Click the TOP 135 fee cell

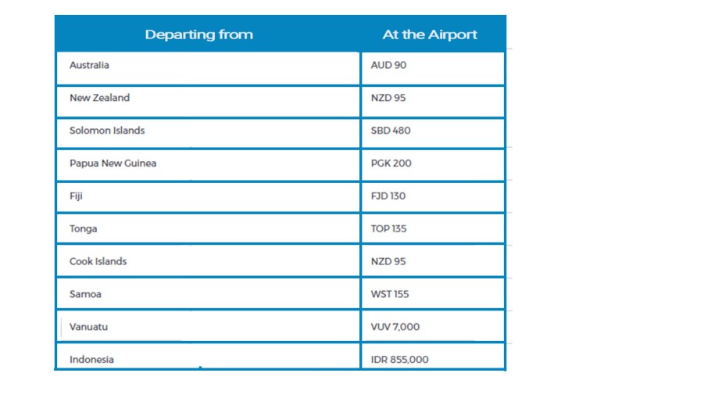[433, 229]
